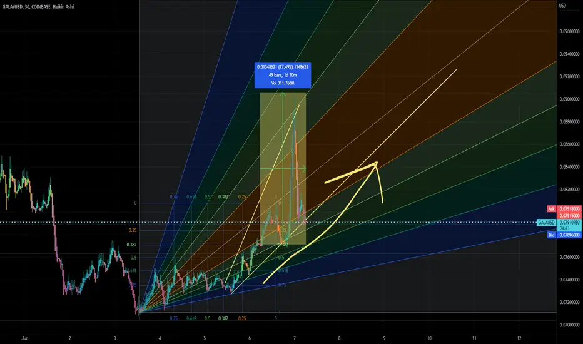Screen dimensions: 583x344
Task: Click date 8 on the time axis
Action: tap(339, 338)
